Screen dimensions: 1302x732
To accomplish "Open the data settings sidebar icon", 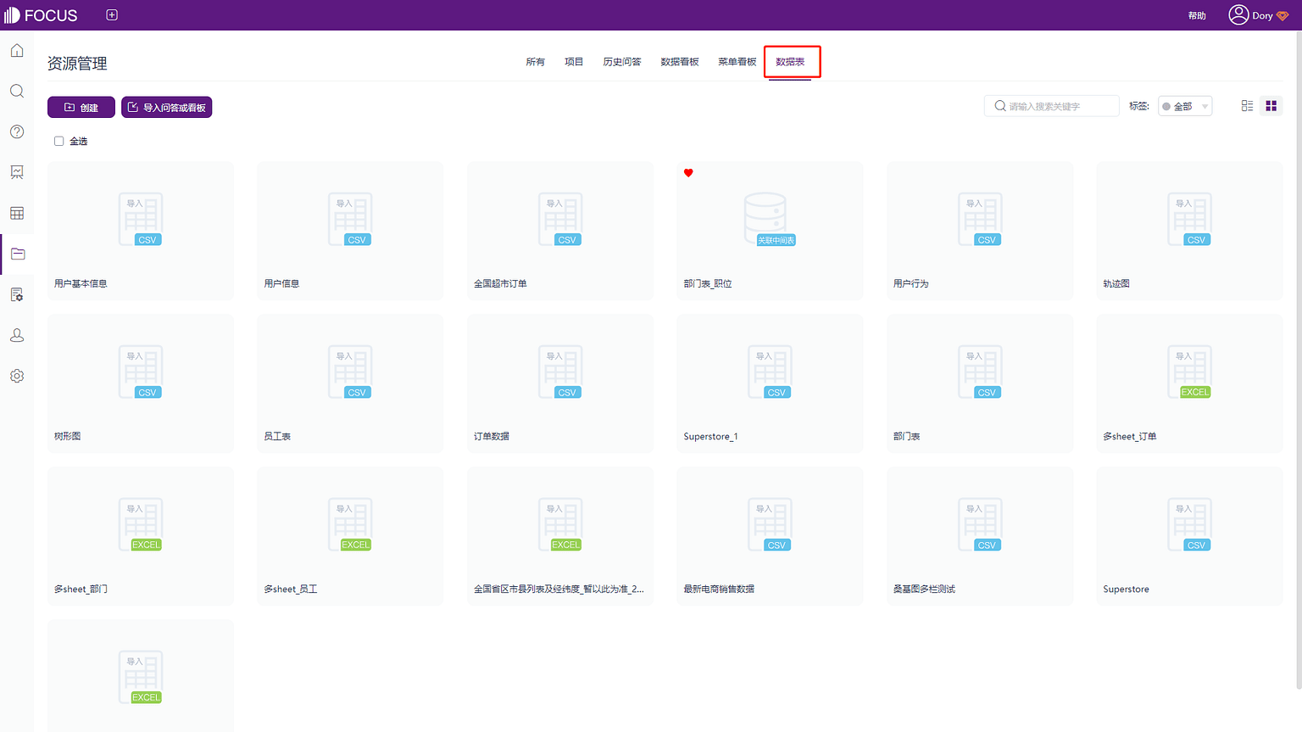I will (x=17, y=294).
